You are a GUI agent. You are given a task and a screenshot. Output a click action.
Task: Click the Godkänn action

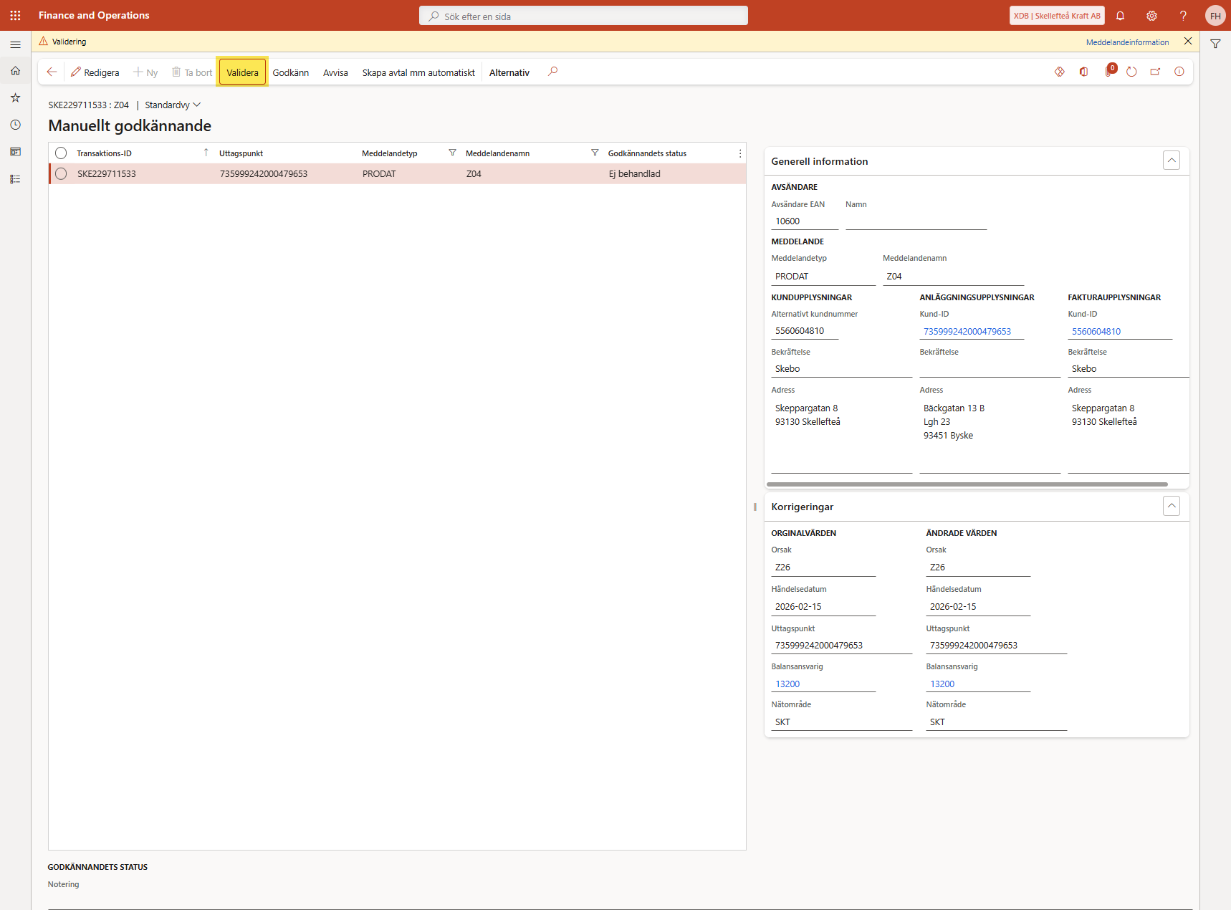[x=290, y=72]
